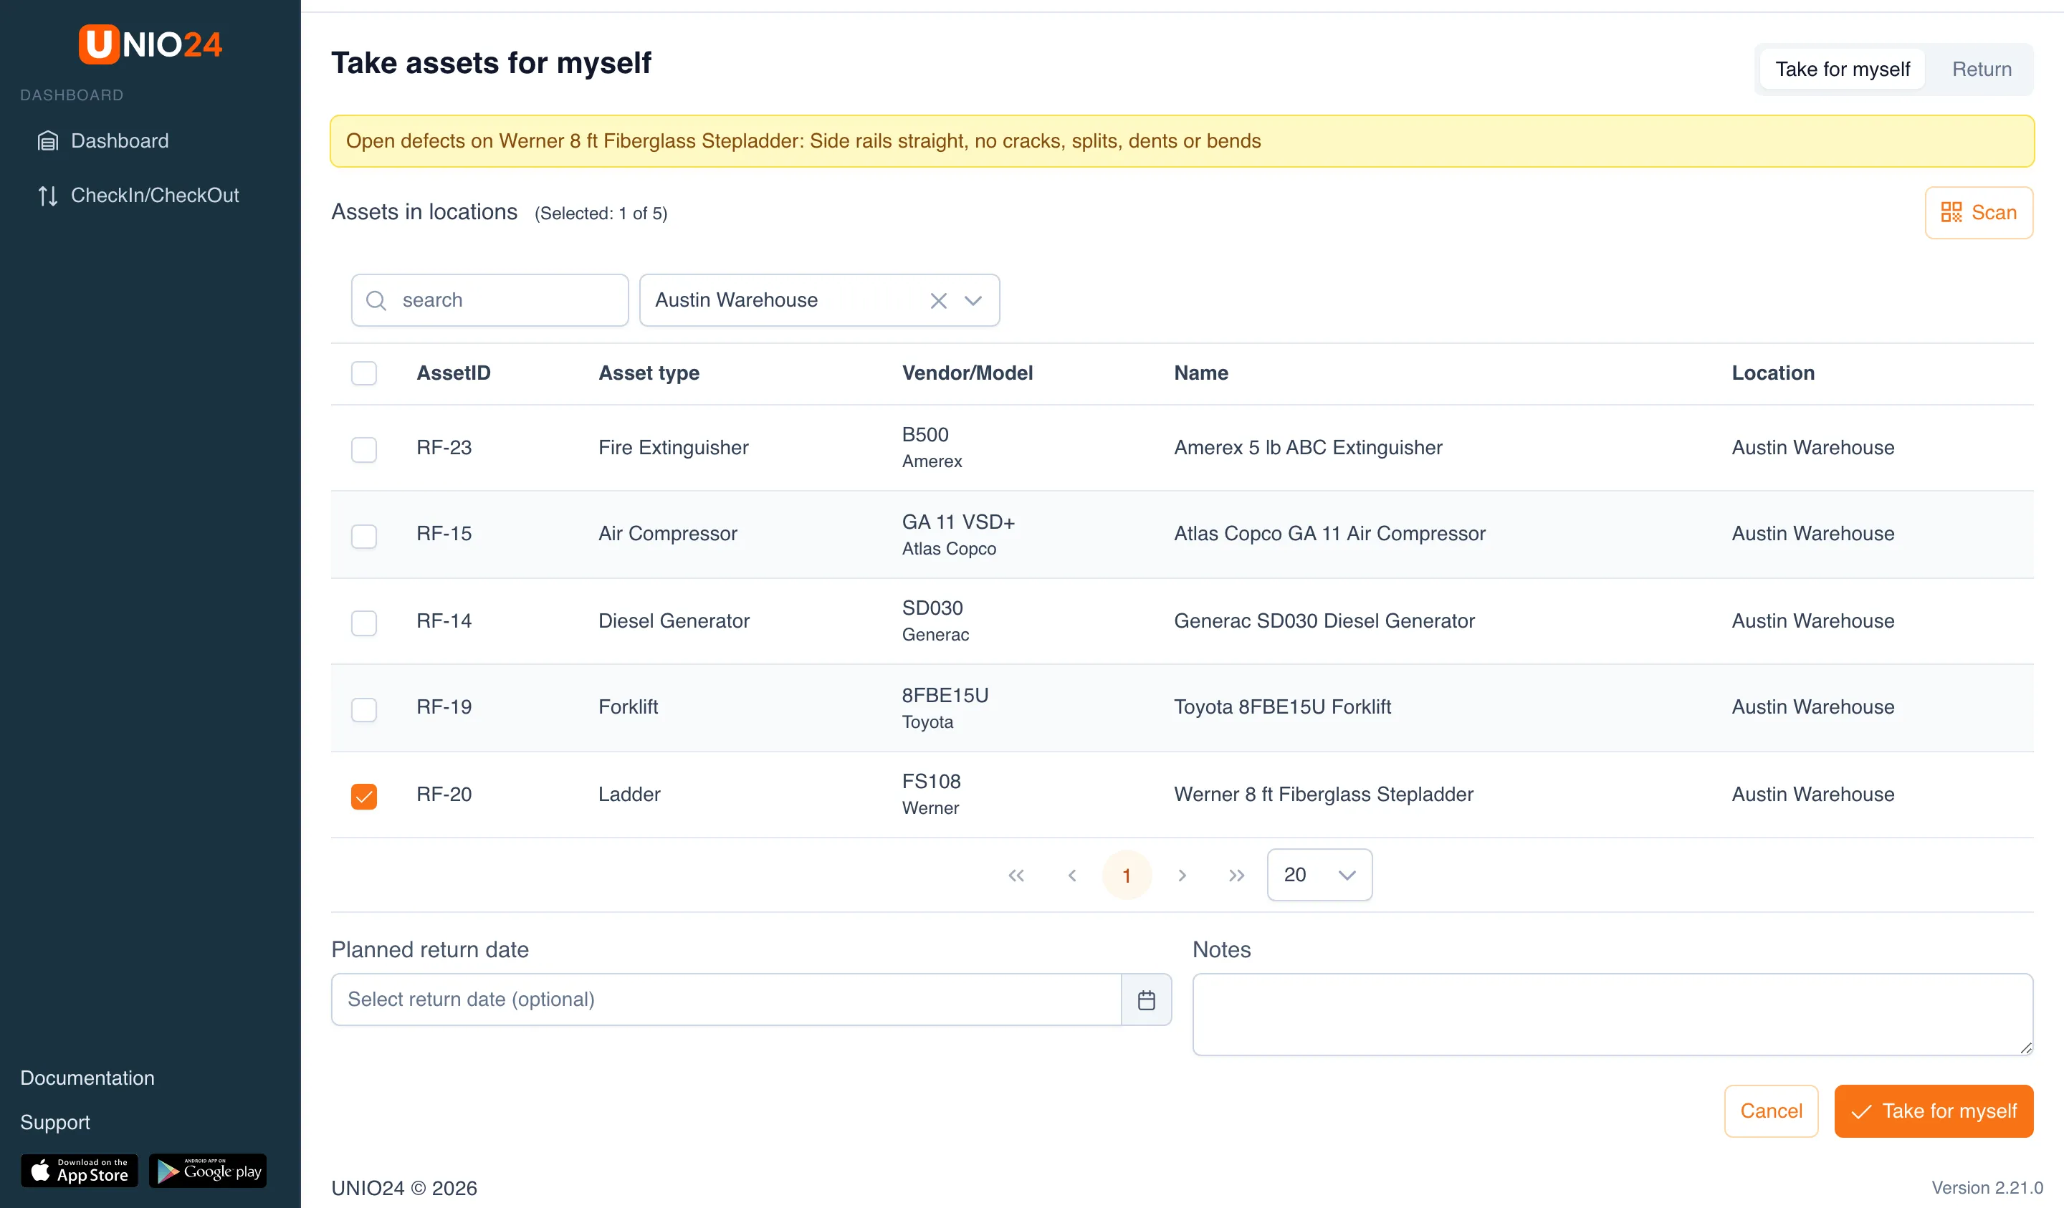Open the Support link

[55, 1122]
